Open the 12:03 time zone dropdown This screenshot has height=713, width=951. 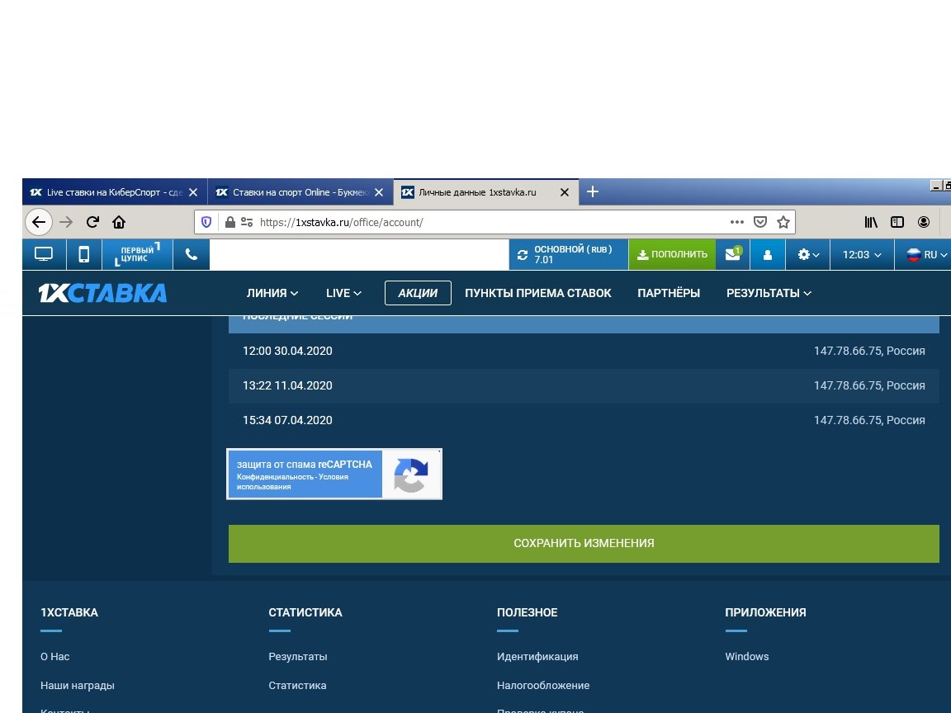[862, 255]
